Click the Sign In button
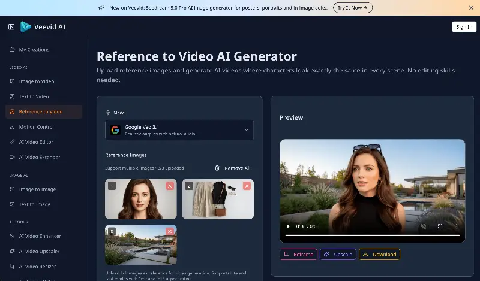 click(x=464, y=27)
